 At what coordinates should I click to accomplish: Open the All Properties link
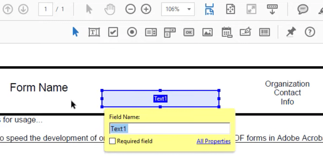coord(213,141)
